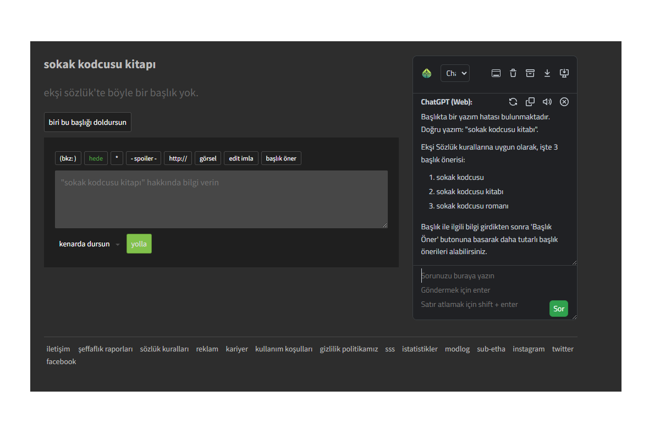Image resolution: width=660 pixels, height=440 pixels.
Task: Open the ChatGPT model selector dropdown
Action: (455, 73)
